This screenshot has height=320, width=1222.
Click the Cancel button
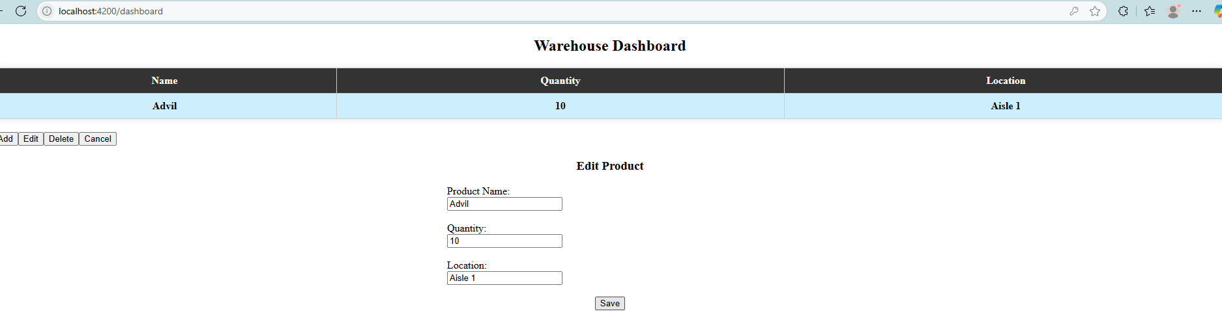coord(98,139)
